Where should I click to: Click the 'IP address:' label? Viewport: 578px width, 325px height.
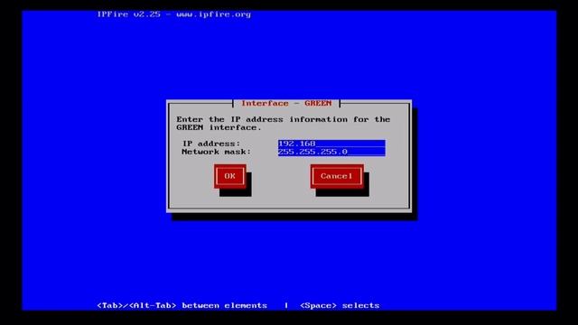[211, 144]
